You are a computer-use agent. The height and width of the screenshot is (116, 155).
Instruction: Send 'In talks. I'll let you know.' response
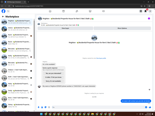click(53, 77)
